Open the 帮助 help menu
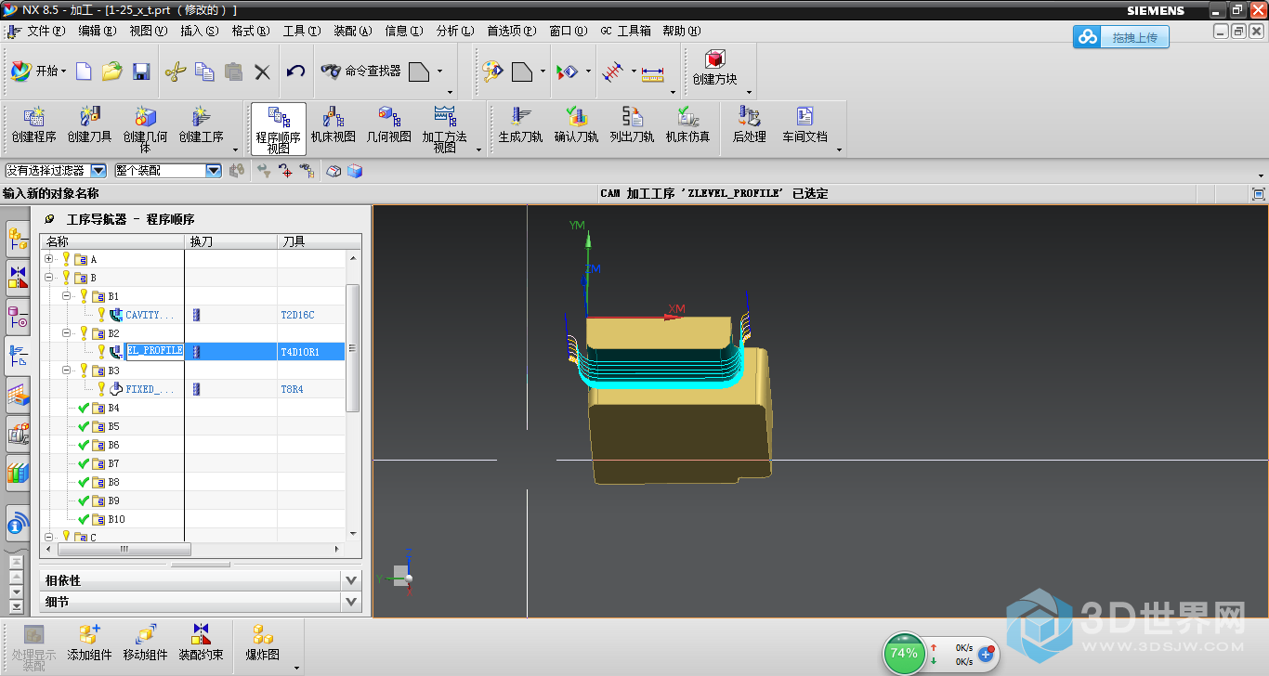 click(681, 31)
